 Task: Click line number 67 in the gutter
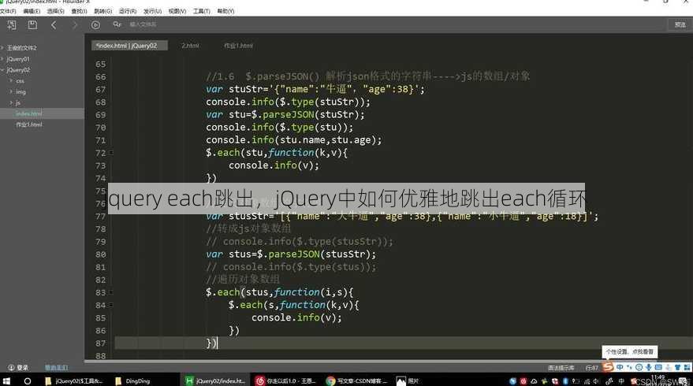pyautogui.click(x=101, y=90)
